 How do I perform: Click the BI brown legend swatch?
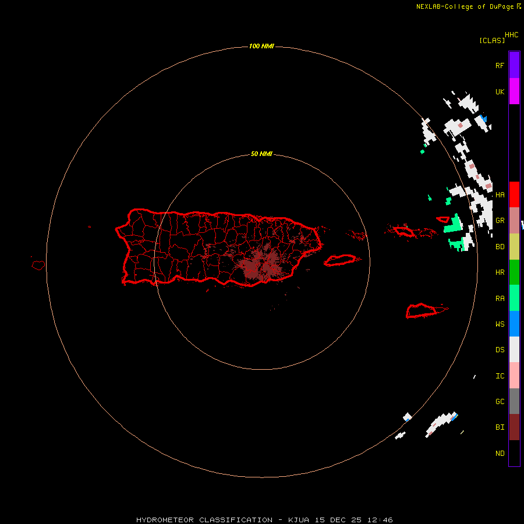514,427
